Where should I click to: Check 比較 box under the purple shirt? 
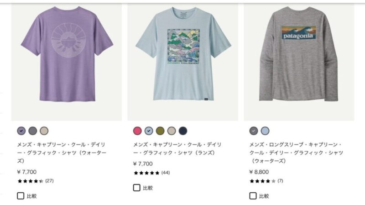tap(21, 196)
